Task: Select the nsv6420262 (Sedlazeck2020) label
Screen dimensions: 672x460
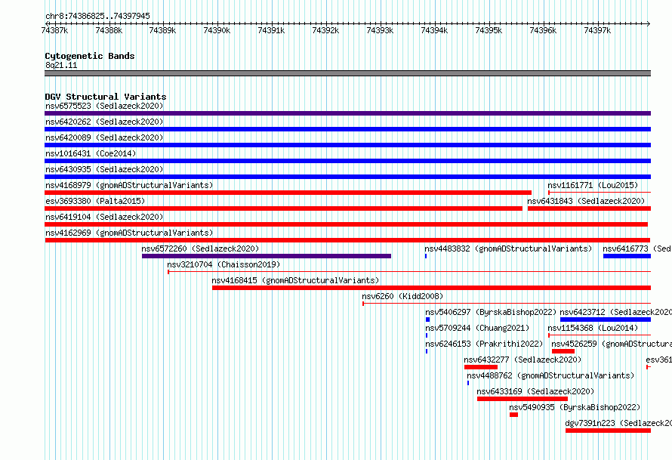Action: [x=104, y=122]
